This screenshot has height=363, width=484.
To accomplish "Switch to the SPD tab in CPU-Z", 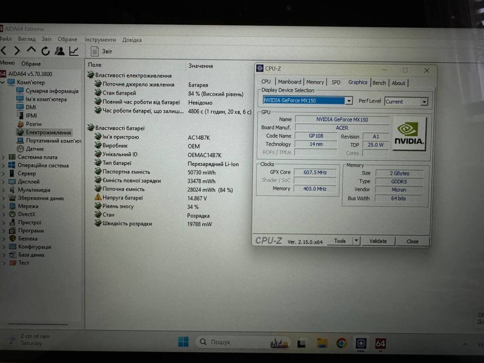I will (336, 82).
